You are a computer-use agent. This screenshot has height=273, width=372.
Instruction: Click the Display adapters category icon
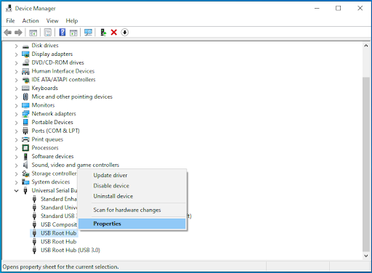coord(25,54)
